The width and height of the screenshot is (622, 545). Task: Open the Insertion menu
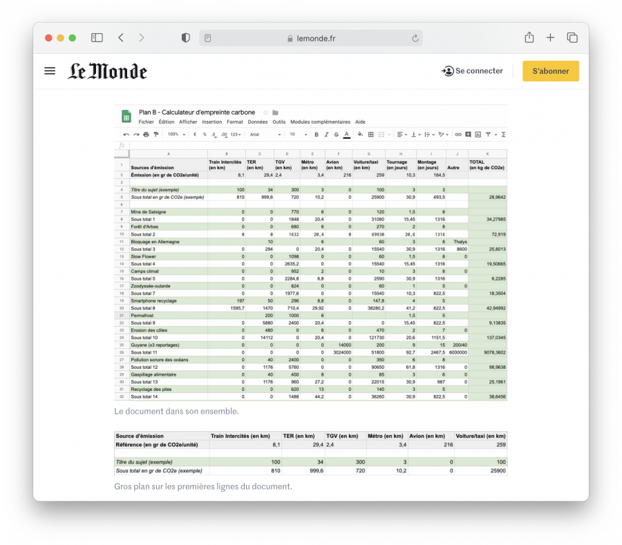212,122
